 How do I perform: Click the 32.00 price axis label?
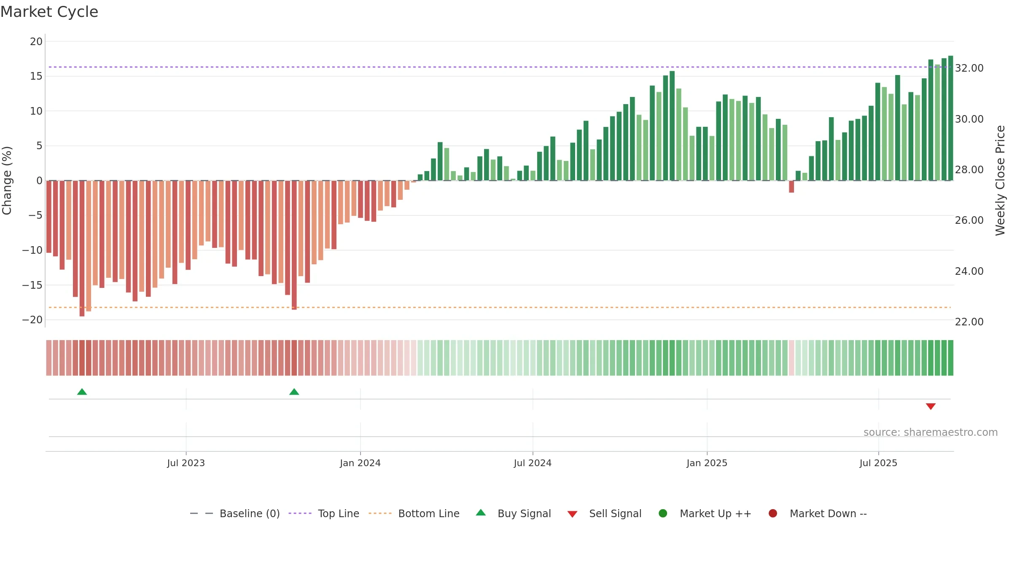[x=969, y=68]
